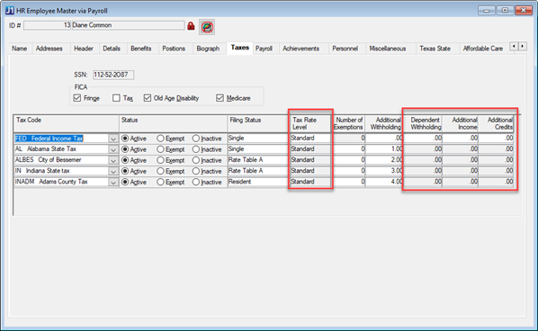Open the Payroll tab
Image resolution: width=538 pixels, height=331 pixels.
point(264,49)
